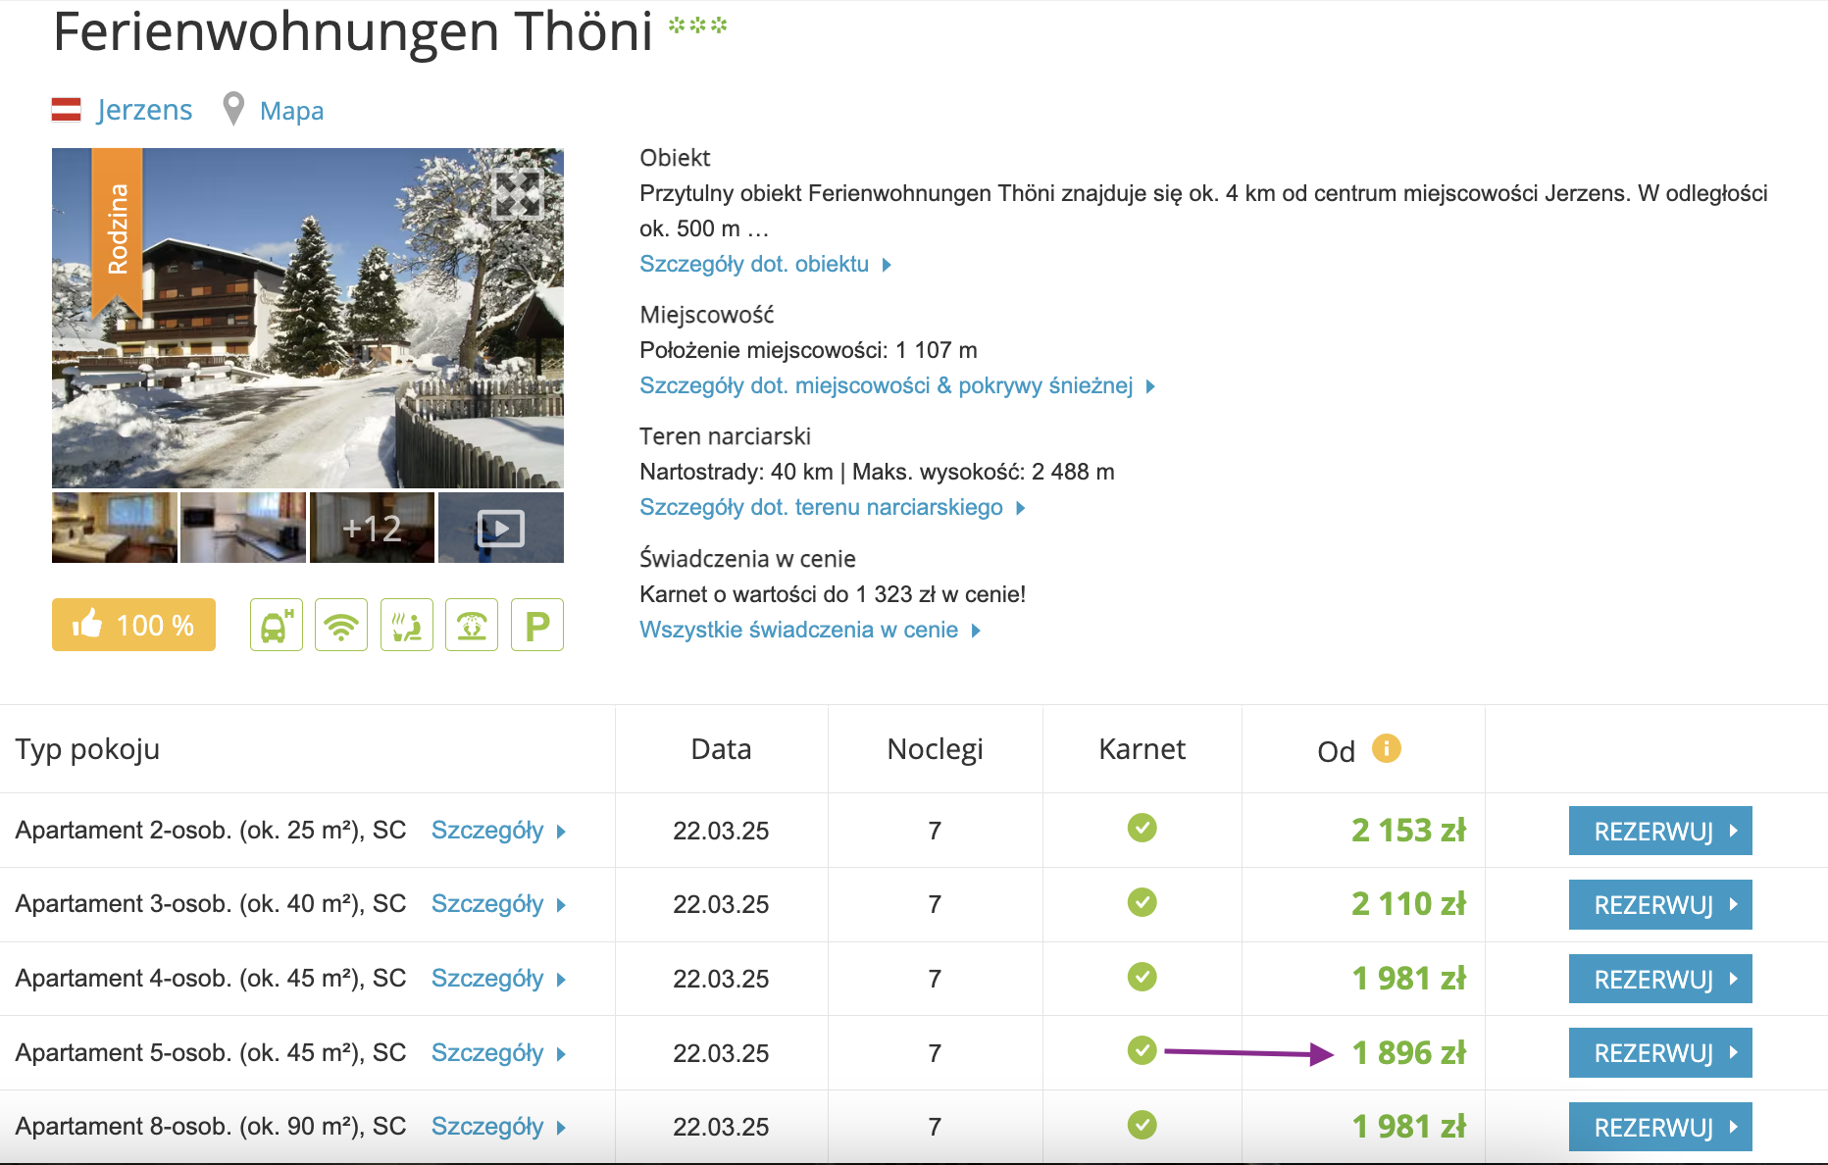The image size is (1828, 1165).
Task: Click the Typ pokoju column header
Action: 87,749
